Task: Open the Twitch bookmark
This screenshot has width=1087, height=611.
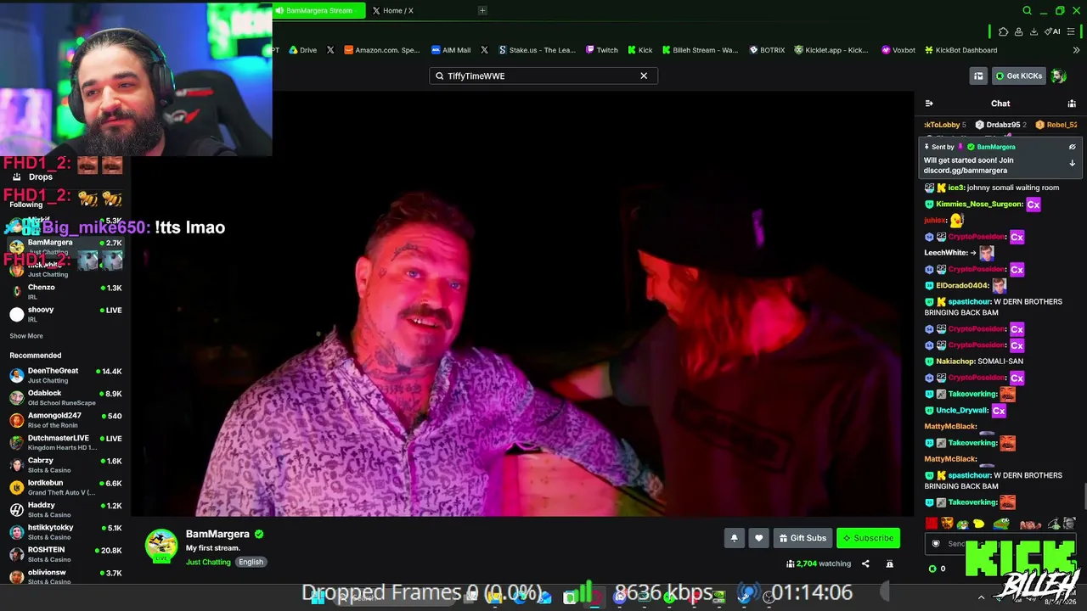Action: click(602, 50)
